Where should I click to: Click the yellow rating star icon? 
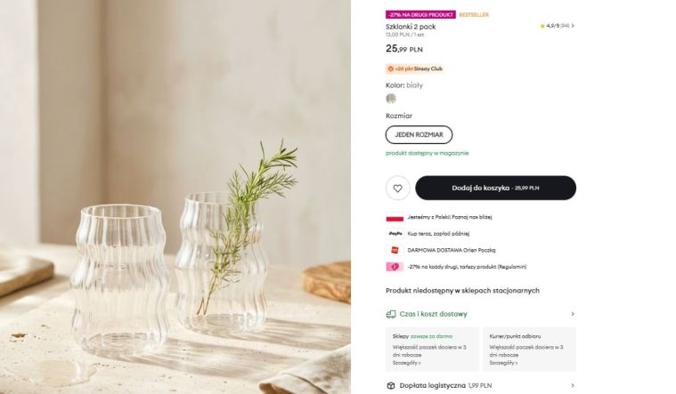[542, 27]
